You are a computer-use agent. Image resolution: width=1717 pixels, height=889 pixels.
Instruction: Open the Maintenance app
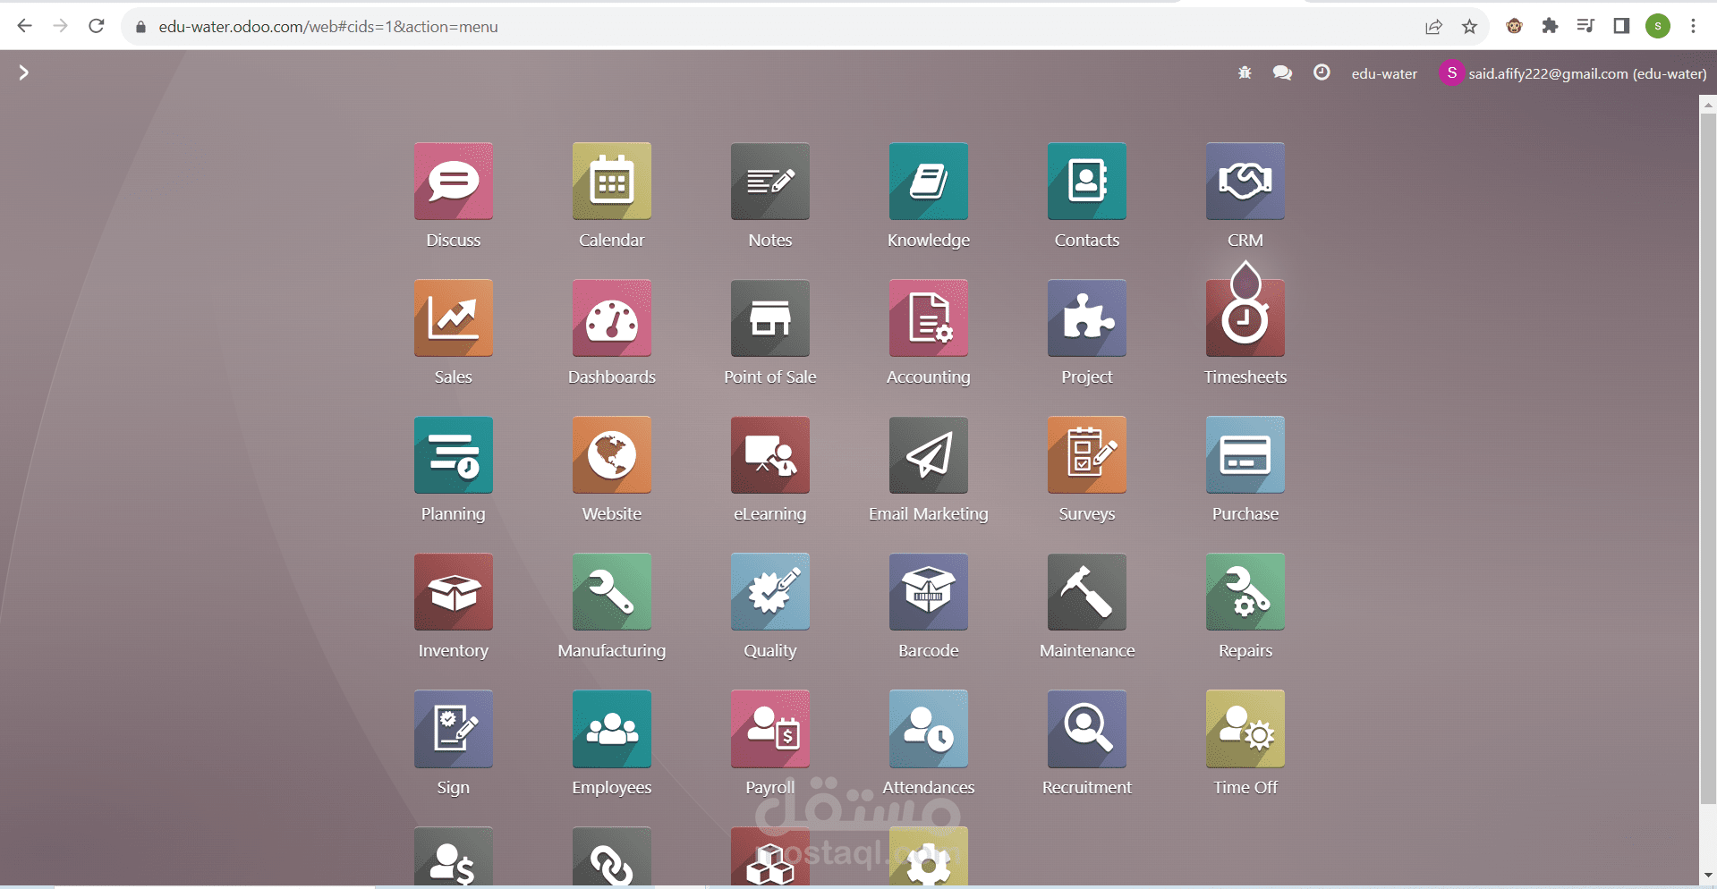click(1087, 592)
